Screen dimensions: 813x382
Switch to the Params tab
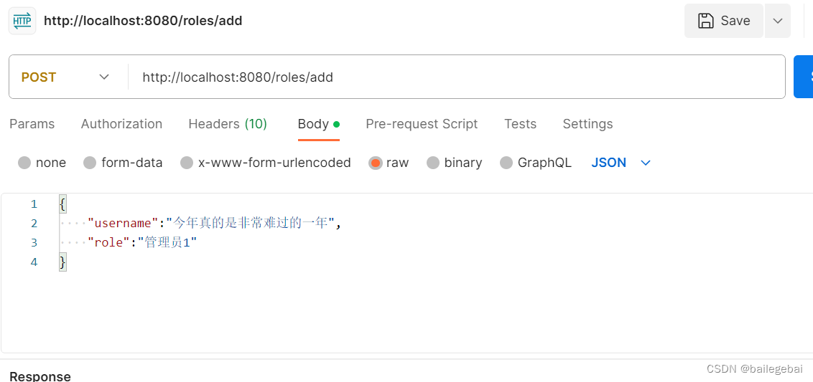(x=32, y=124)
